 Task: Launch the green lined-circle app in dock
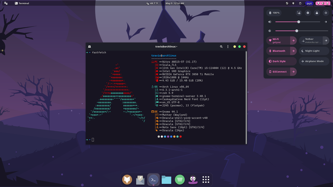[180, 179]
